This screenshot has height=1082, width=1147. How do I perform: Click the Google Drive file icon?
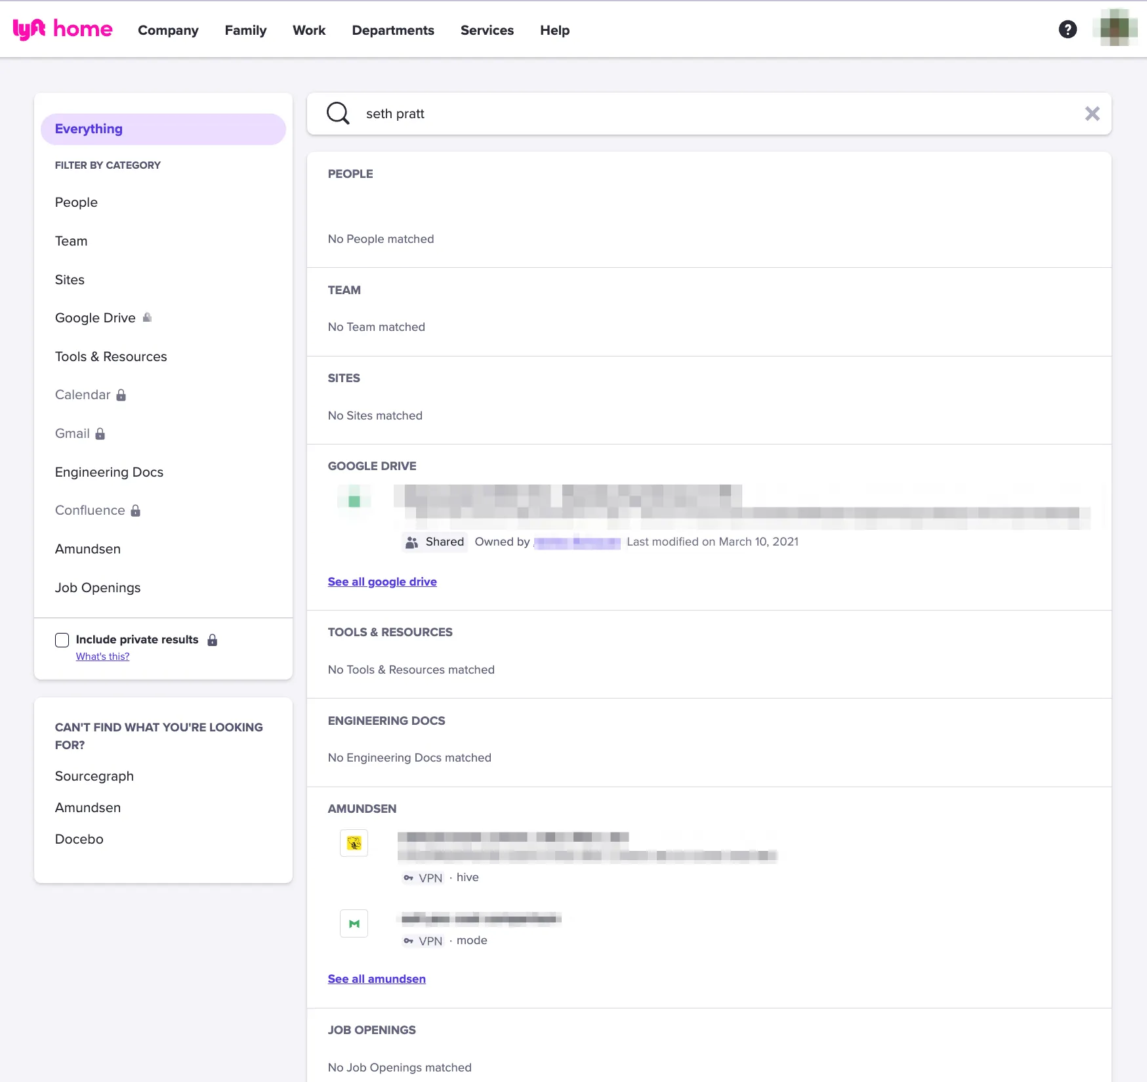[x=354, y=500]
